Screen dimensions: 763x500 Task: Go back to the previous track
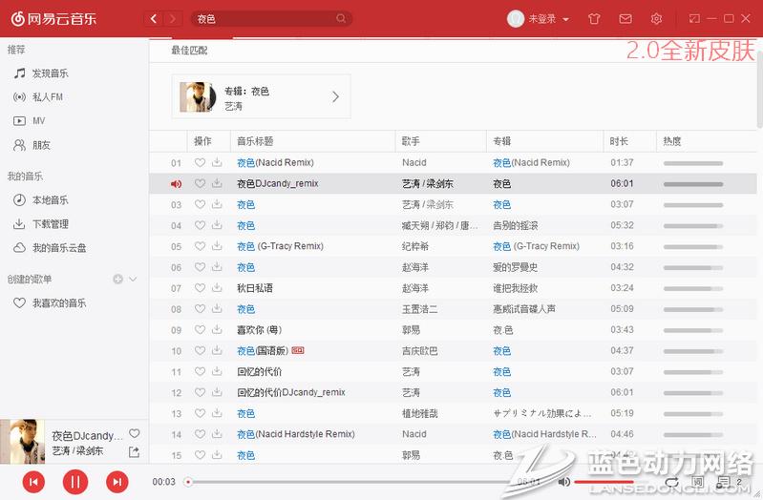tap(33, 482)
